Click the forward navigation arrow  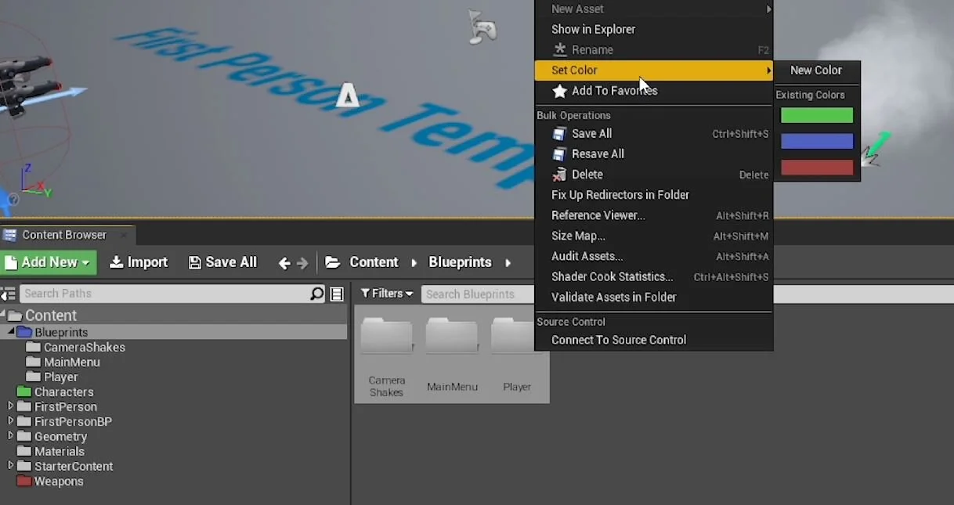tap(301, 264)
